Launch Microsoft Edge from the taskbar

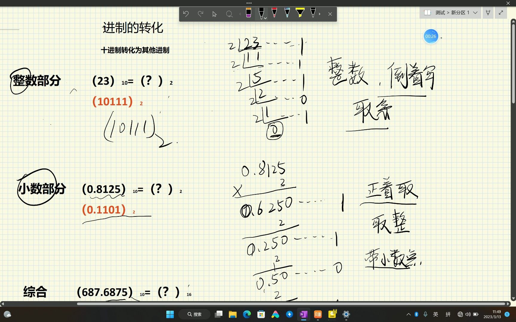click(x=247, y=315)
